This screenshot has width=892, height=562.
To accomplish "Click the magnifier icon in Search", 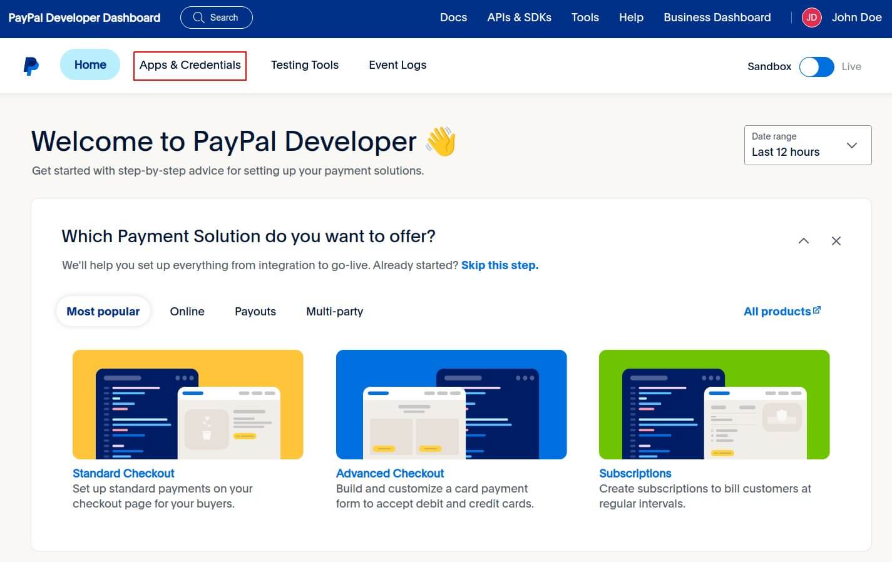I will coord(198,18).
